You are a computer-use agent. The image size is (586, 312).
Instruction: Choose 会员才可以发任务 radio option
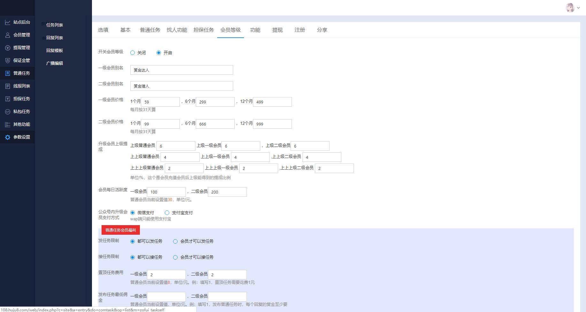click(175, 241)
